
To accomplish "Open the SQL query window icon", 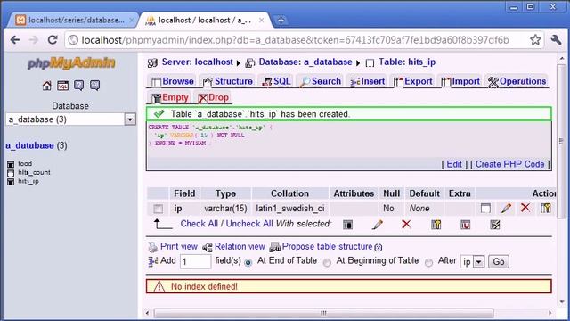I will [x=63, y=86].
